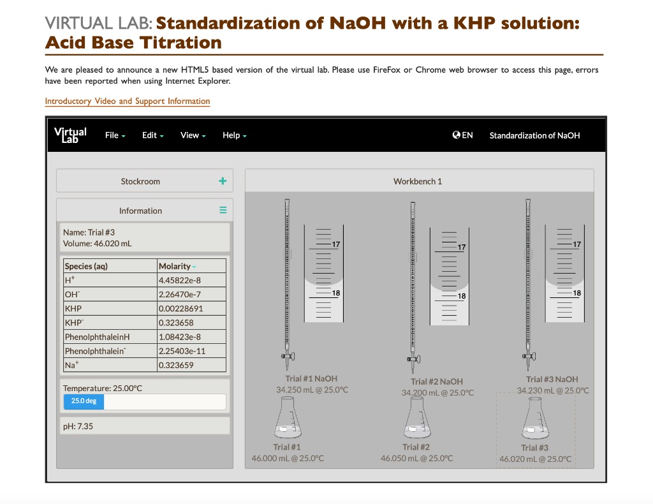
Task: Open the Information panel hamburger menu
Action: tap(223, 211)
